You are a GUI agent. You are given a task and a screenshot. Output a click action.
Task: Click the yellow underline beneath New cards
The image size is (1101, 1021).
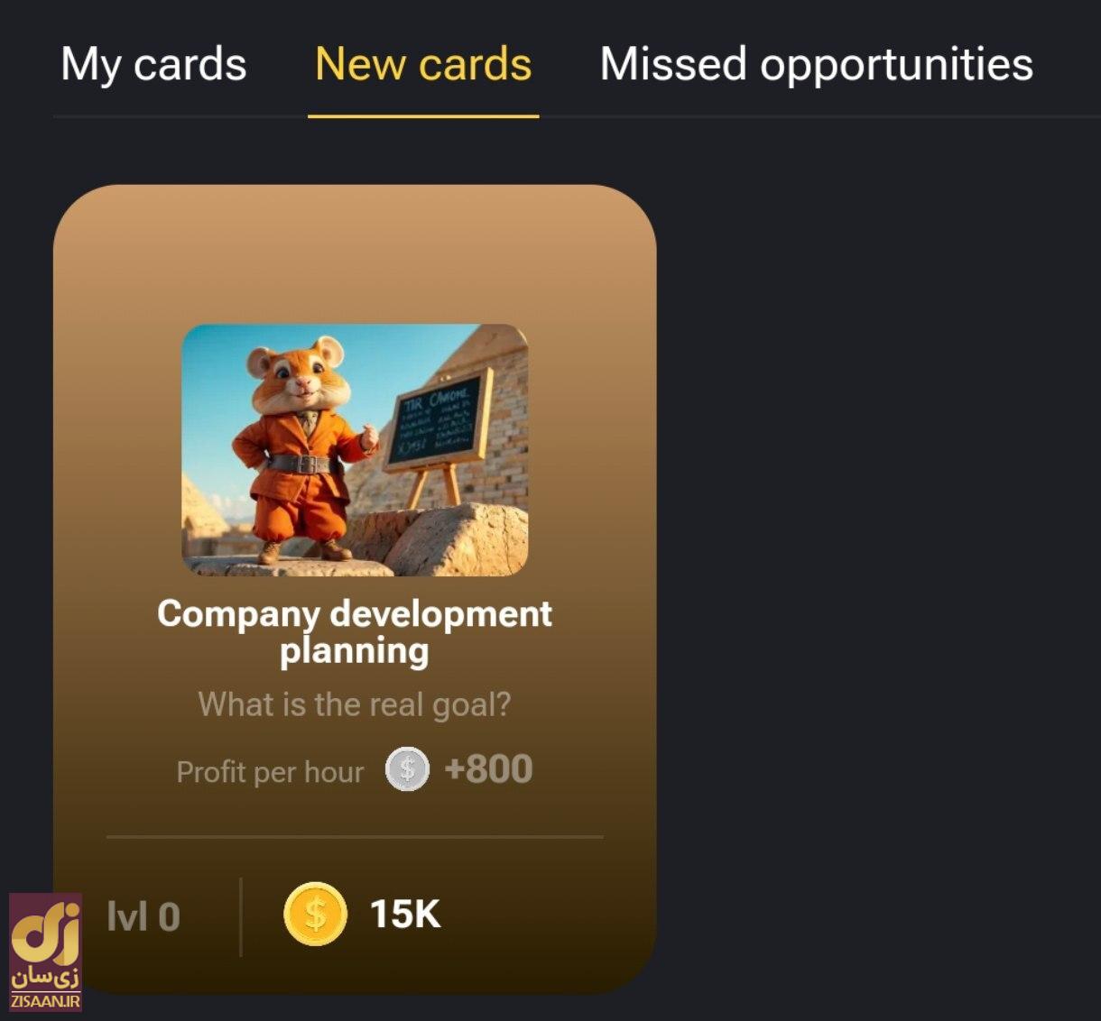[x=423, y=115]
